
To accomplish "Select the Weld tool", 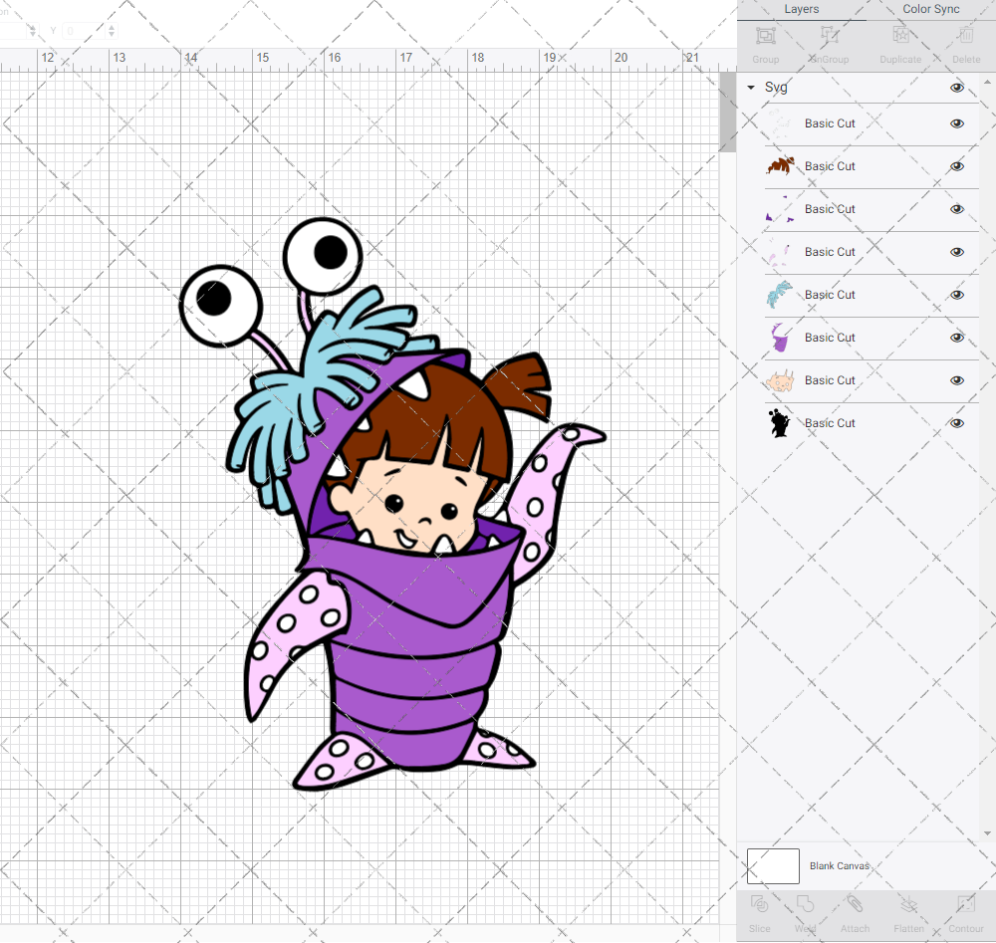I will 805,913.
